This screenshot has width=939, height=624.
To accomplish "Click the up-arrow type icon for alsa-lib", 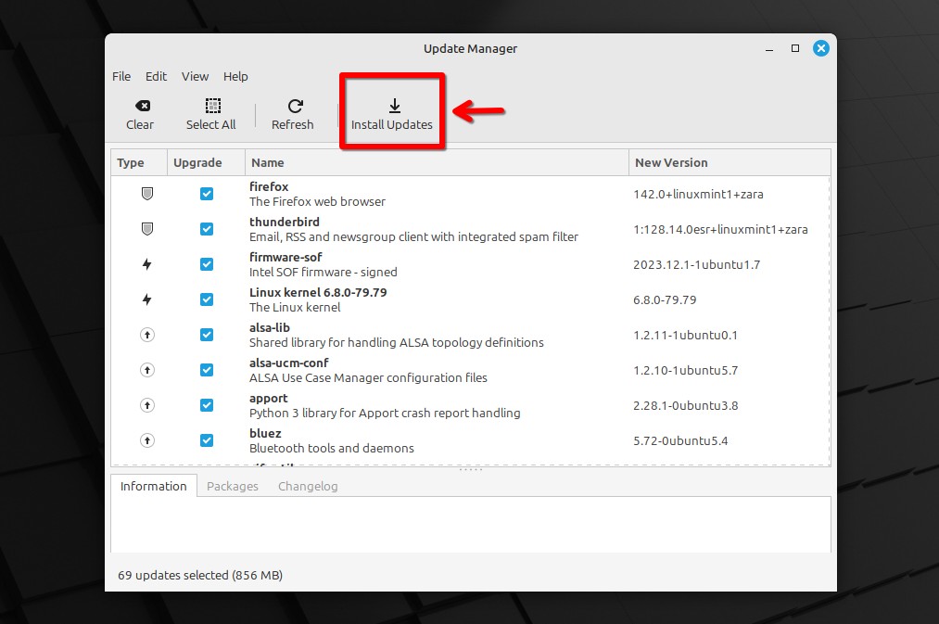I will tap(146, 336).
